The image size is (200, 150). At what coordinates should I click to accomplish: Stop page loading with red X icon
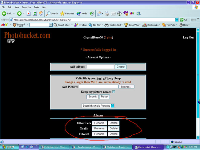[x=29, y=14]
